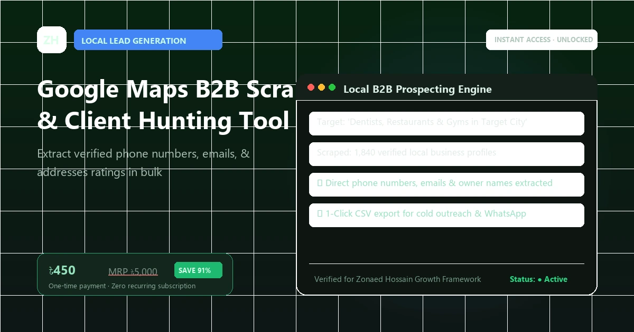Click the 'Target: Dentists, Restaurants & Gyms' field
634x332 pixels.
coord(446,123)
